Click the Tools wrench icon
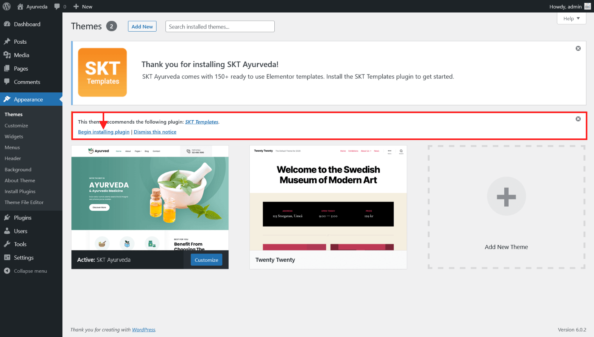 coord(7,244)
